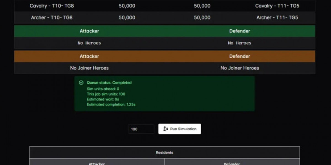Viewport: 331px width, 165px height.
Task: Click defender's Archer troop count 50,000
Action: (202, 18)
